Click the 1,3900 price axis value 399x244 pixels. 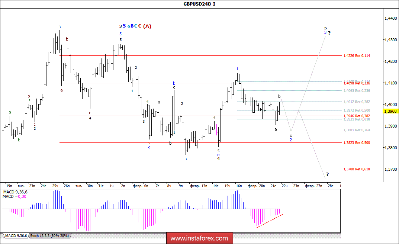click(390, 126)
